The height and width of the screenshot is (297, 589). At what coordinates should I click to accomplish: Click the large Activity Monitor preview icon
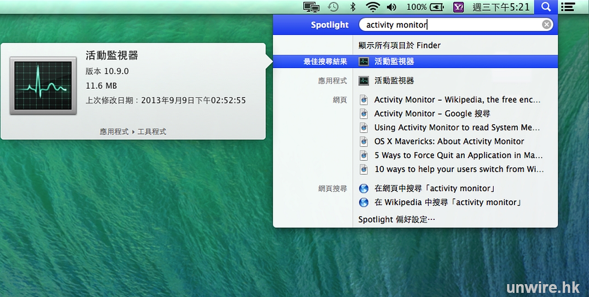43,86
